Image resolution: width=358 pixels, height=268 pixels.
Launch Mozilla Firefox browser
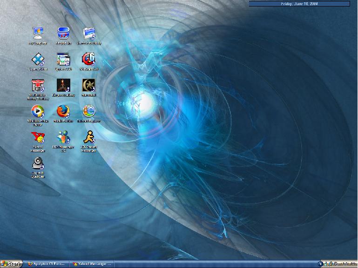[63, 111]
